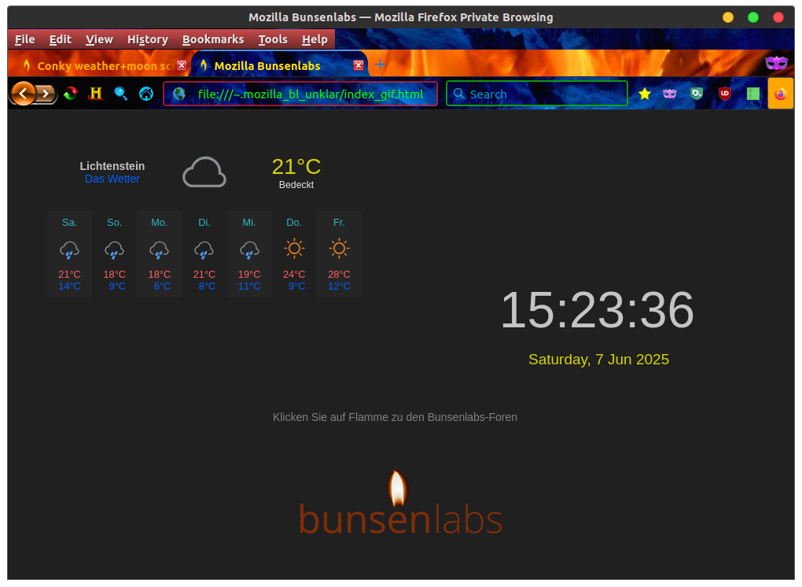The height and width of the screenshot is (587, 802).
Task: Open History via the H icon
Action: pos(96,93)
